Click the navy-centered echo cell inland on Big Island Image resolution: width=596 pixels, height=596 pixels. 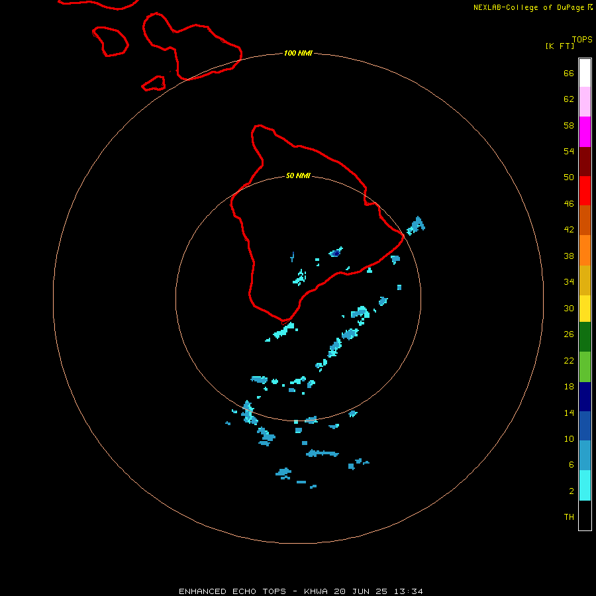(336, 252)
